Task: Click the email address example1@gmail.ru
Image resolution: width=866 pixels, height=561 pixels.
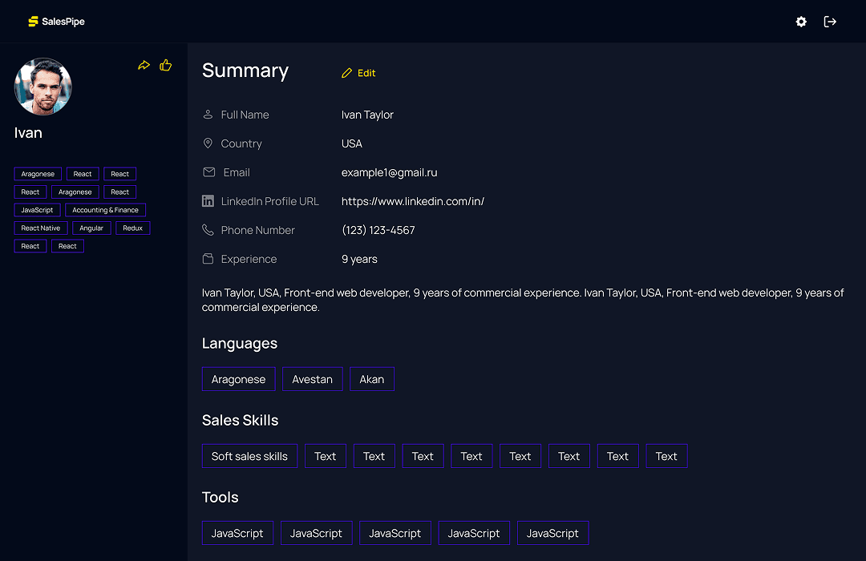Action: 389,172
